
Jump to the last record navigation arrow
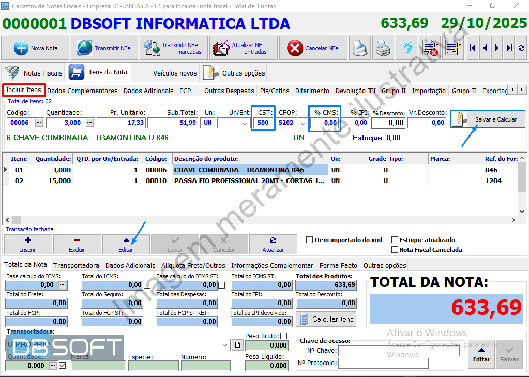point(509,48)
